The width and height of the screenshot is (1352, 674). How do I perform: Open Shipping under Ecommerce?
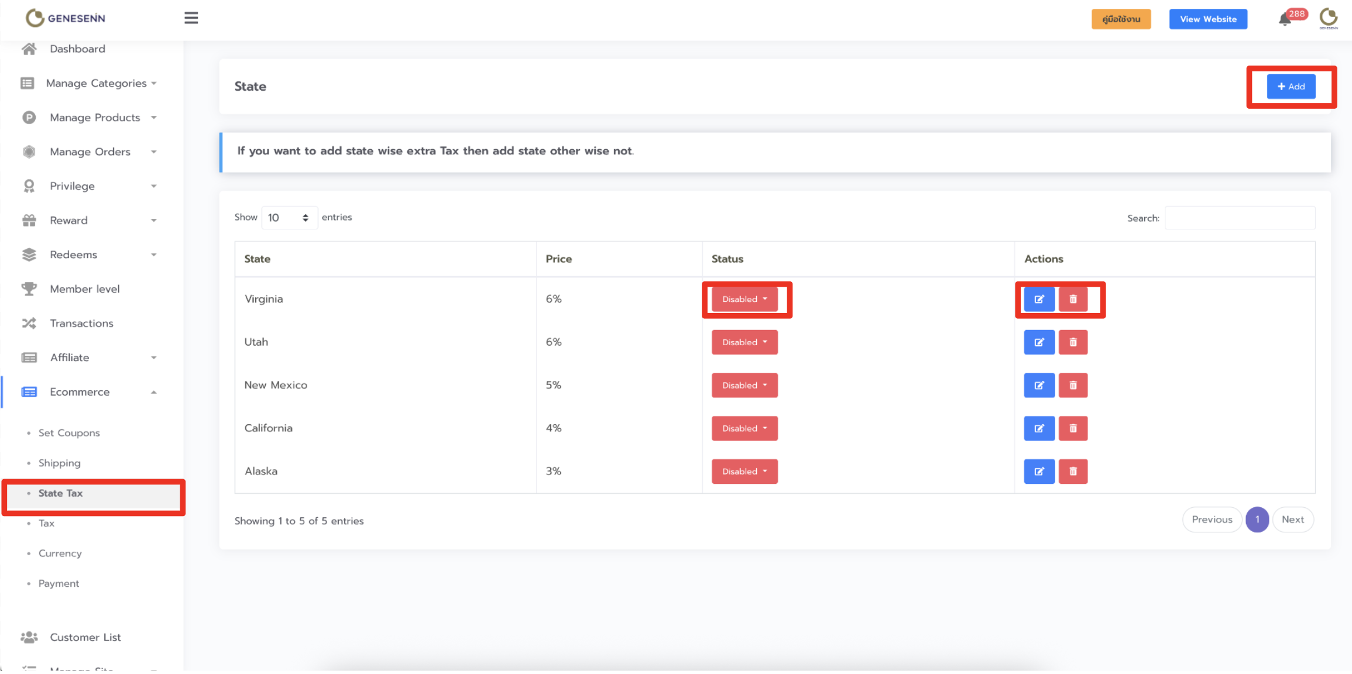click(x=59, y=463)
